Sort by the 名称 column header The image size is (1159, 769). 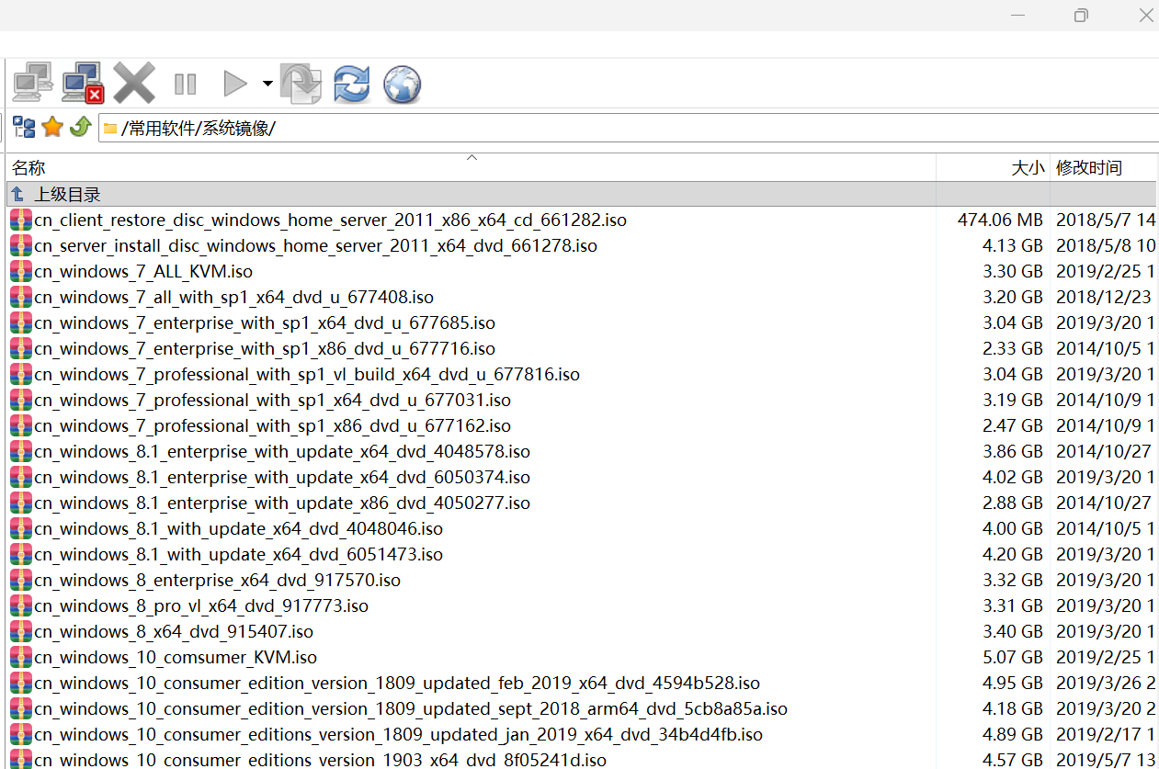472,167
